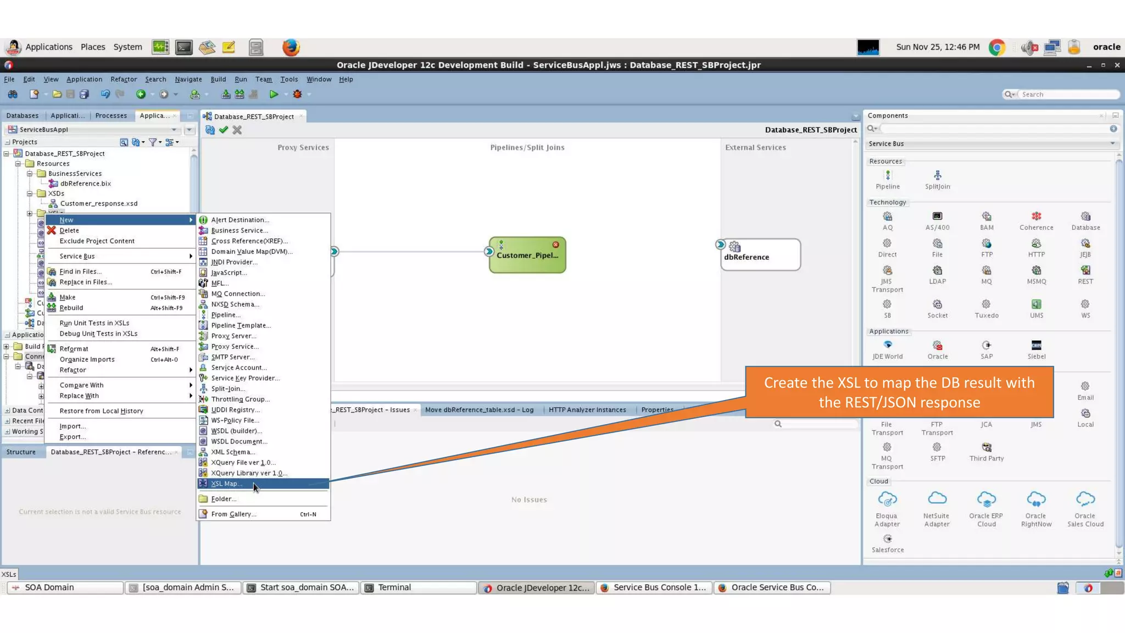Select Pipeline Template in New submenu
The image size is (1125, 633).
pos(263,325)
